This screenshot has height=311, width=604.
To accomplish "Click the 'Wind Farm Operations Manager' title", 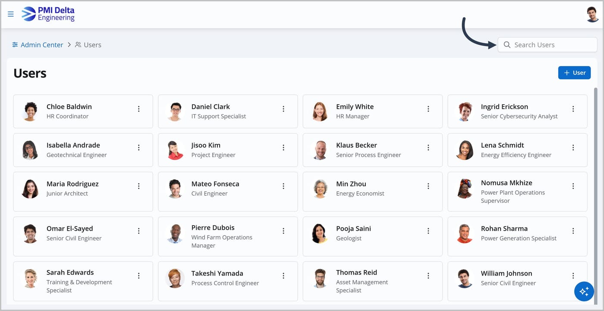I will (222, 242).
